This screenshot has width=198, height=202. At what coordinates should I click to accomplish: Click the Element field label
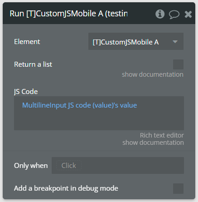(27, 42)
